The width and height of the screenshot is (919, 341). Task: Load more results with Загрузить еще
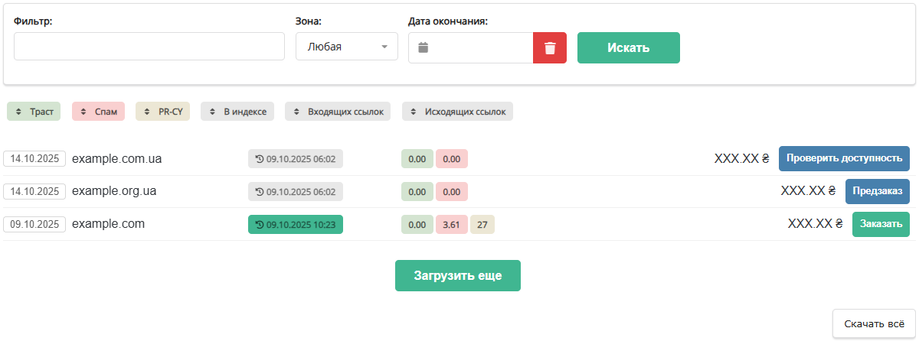[457, 276]
